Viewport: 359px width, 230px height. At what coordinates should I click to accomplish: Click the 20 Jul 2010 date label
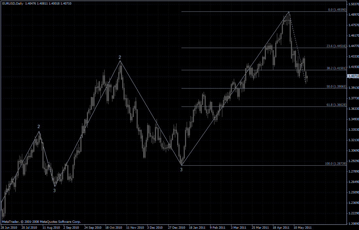click(x=29, y=228)
